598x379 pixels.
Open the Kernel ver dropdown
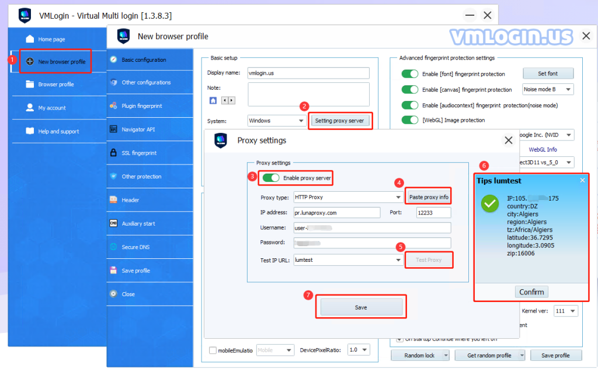coord(566,311)
